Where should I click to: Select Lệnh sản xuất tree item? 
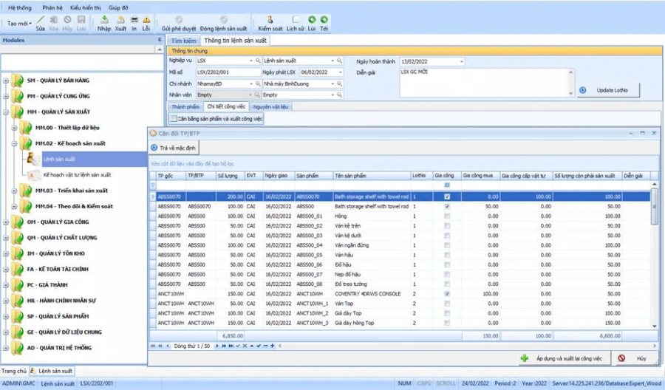(59, 159)
